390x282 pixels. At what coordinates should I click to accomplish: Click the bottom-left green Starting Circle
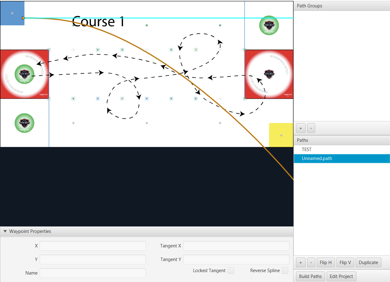tap(24, 123)
